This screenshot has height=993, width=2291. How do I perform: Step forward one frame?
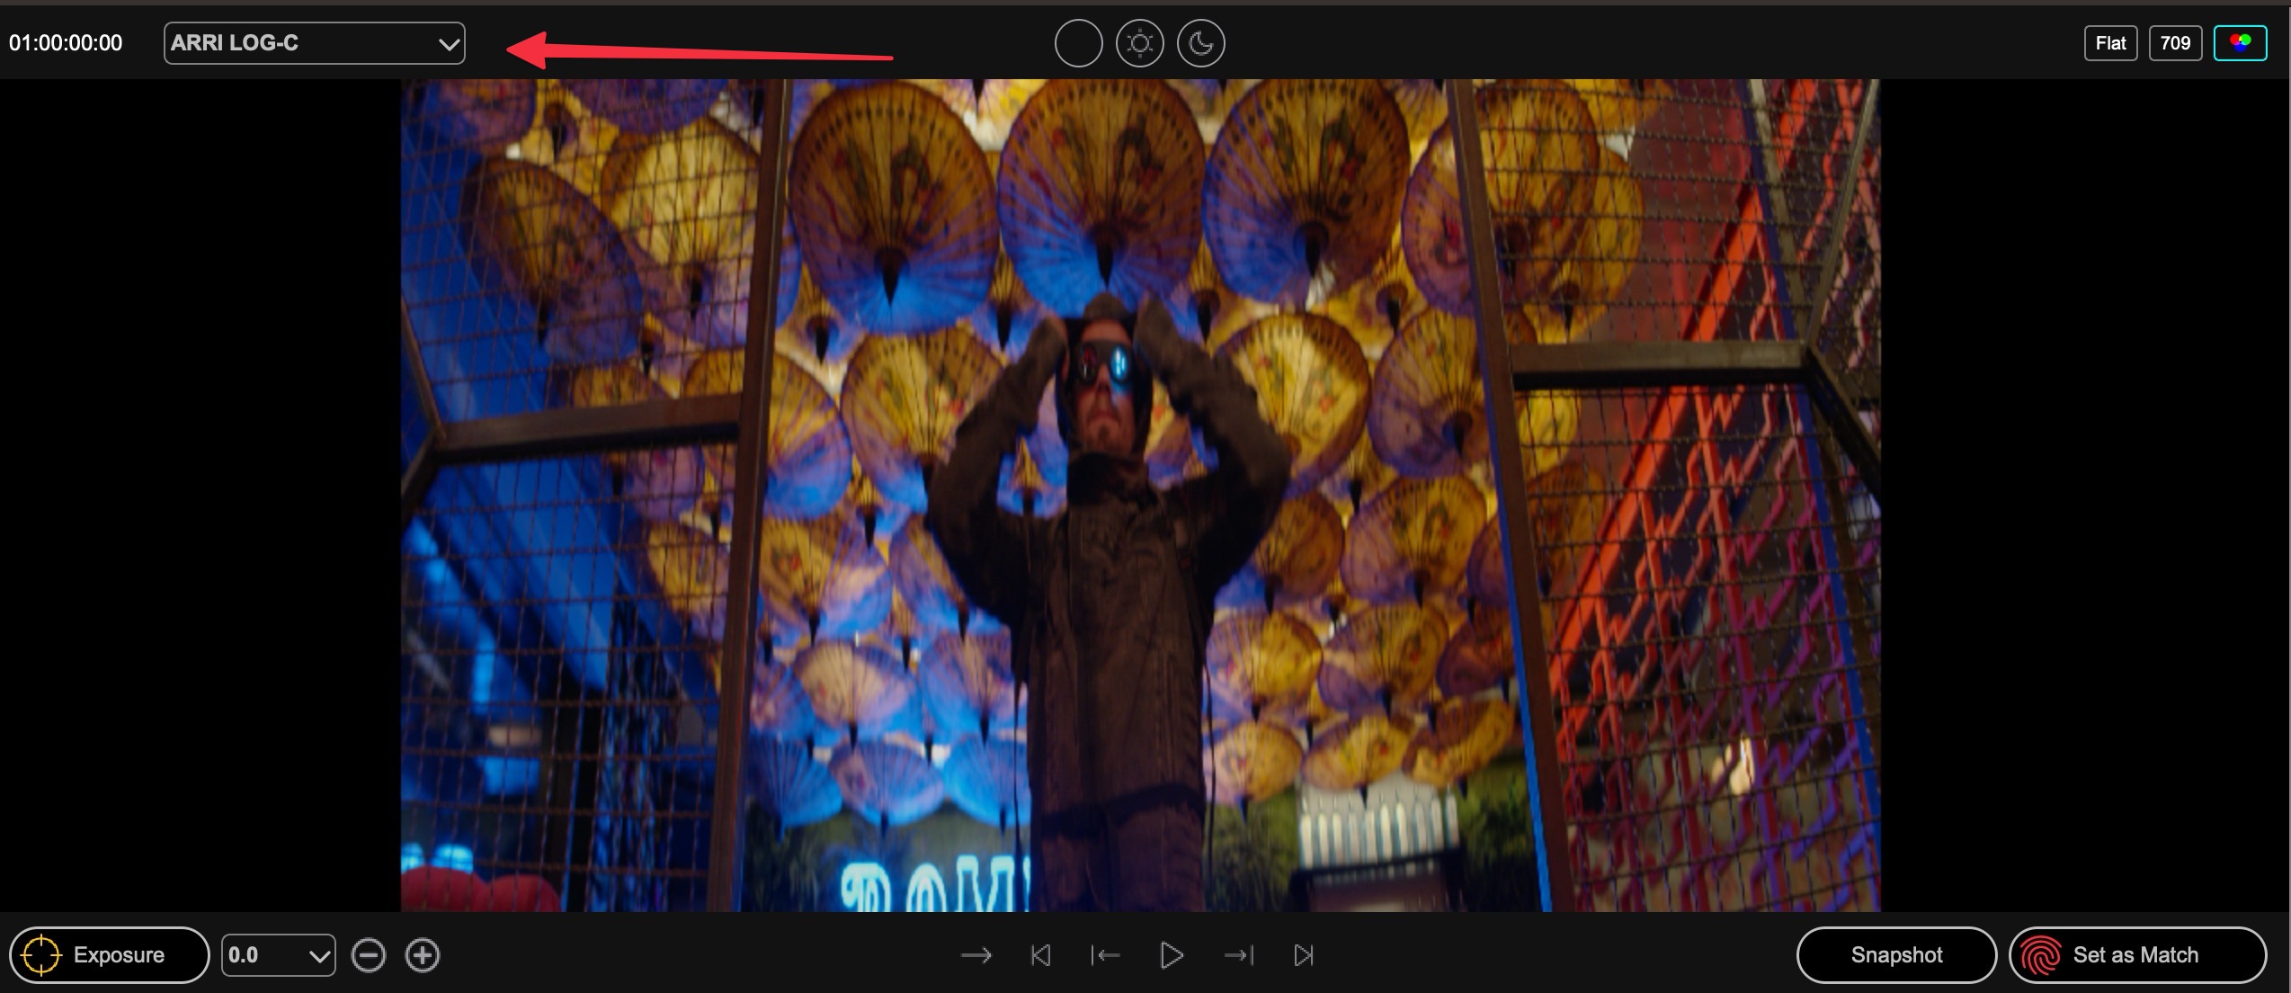pos(1238,955)
